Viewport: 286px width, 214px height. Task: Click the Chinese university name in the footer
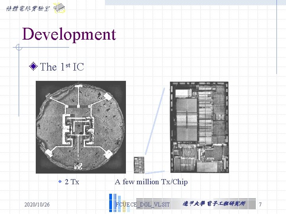coord(214,204)
